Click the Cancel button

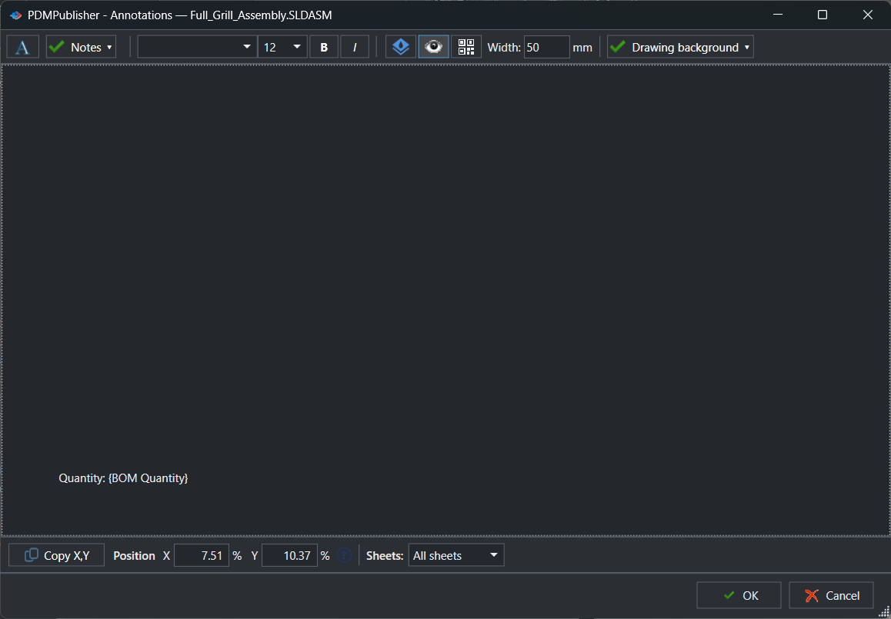pos(831,595)
